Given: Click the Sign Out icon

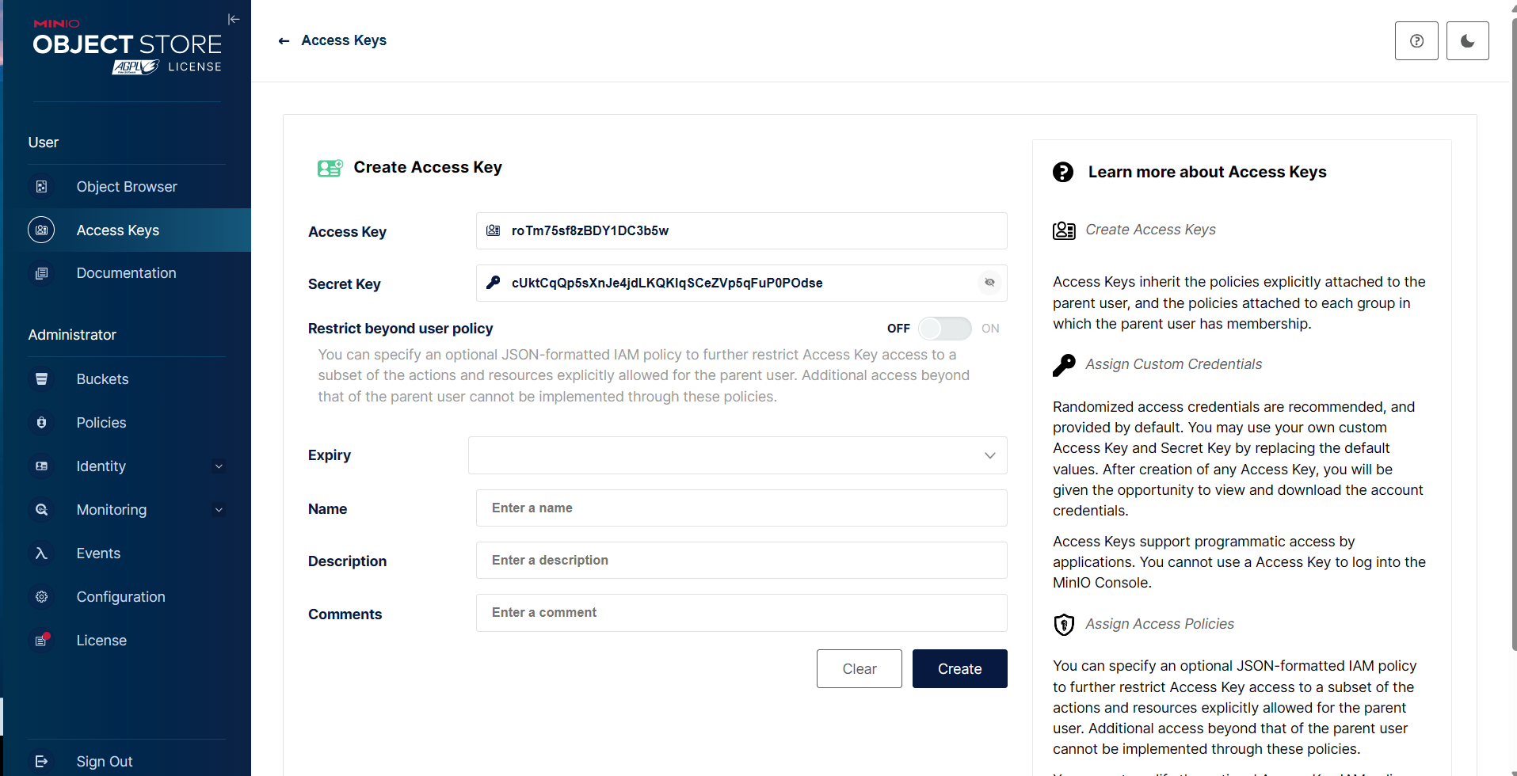Looking at the screenshot, I should tap(42, 762).
